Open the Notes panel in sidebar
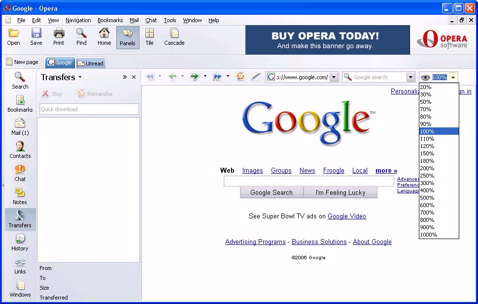The width and height of the screenshot is (478, 304). (x=20, y=196)
